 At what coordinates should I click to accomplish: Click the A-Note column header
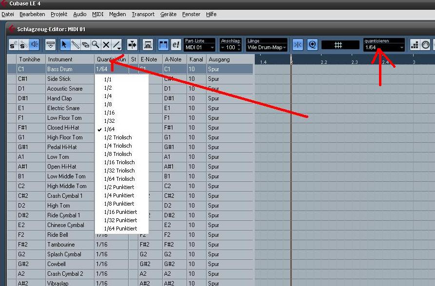point(175,59)
